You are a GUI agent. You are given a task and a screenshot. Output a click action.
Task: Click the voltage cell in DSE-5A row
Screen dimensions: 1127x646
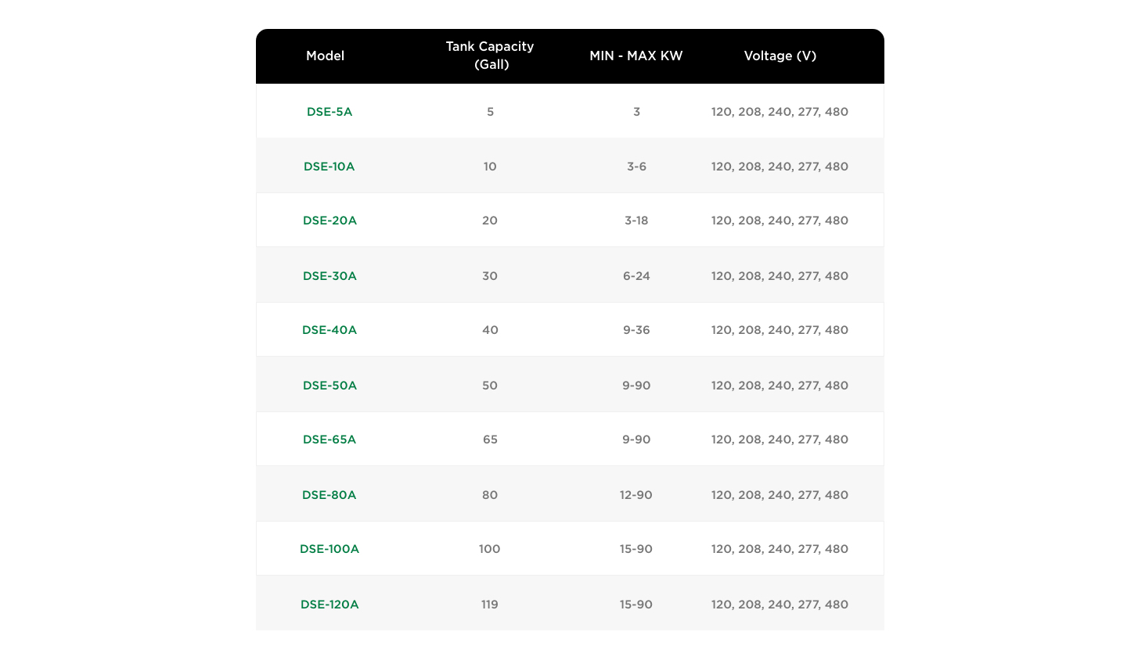pos(780,112)
